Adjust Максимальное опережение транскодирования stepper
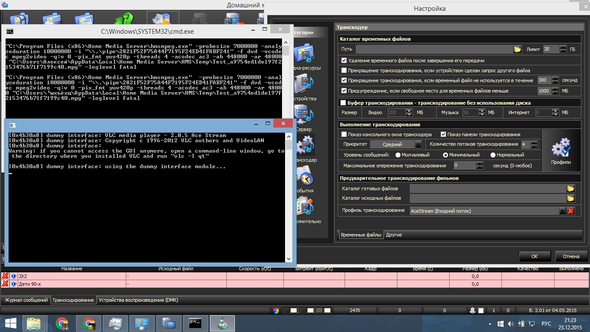Screen dimensions: 590x332 click(480, 166)
